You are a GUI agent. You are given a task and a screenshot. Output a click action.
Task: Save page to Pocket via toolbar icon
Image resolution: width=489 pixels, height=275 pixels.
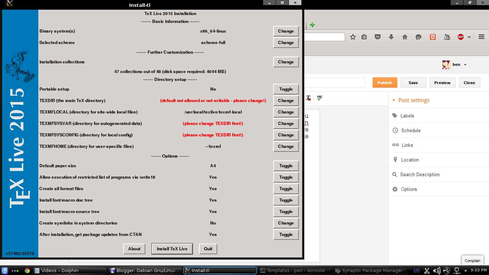(x=378, y=37)
